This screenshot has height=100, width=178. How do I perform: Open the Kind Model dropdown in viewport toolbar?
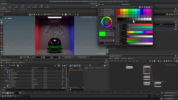(53, 14)
